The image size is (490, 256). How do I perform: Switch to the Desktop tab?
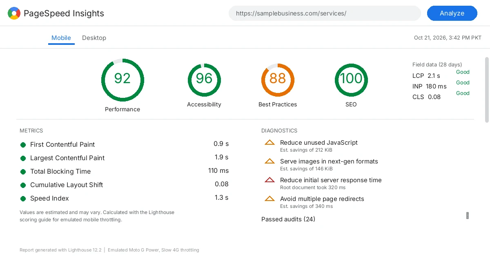point(94,38)
